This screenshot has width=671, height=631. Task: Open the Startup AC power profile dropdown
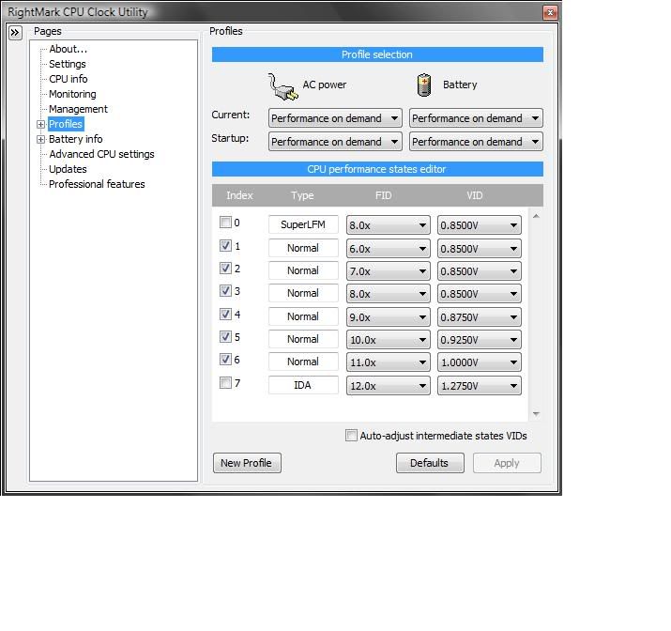click(x=335, y=142)
